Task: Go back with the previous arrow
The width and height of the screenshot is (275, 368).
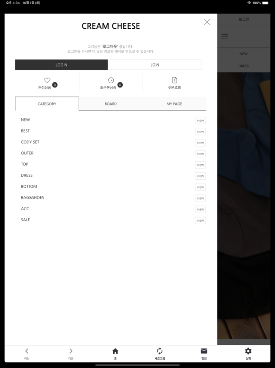Action: [x=27, y=351]
